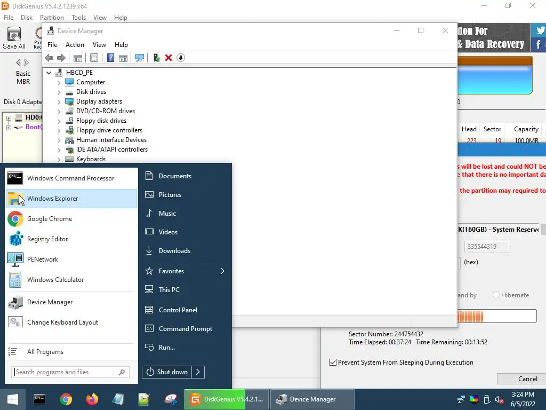Screen dimensions: 546x410
Task: Expand the DVD/CD-ROM drives node
Action: (x=59, y=112)
